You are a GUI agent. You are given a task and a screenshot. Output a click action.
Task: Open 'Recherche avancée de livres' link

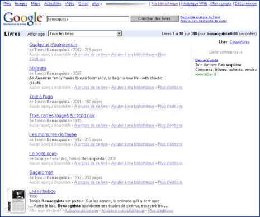coord(200,17)
